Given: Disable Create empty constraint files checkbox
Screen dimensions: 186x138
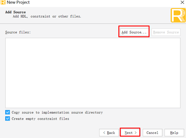Looking at the screenshot, I should pos(7,119).
